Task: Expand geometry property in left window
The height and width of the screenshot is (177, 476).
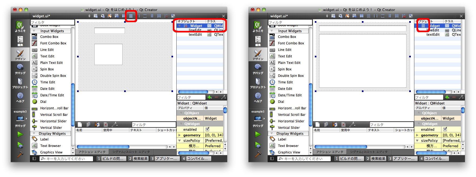Action: tap(179, 135)
